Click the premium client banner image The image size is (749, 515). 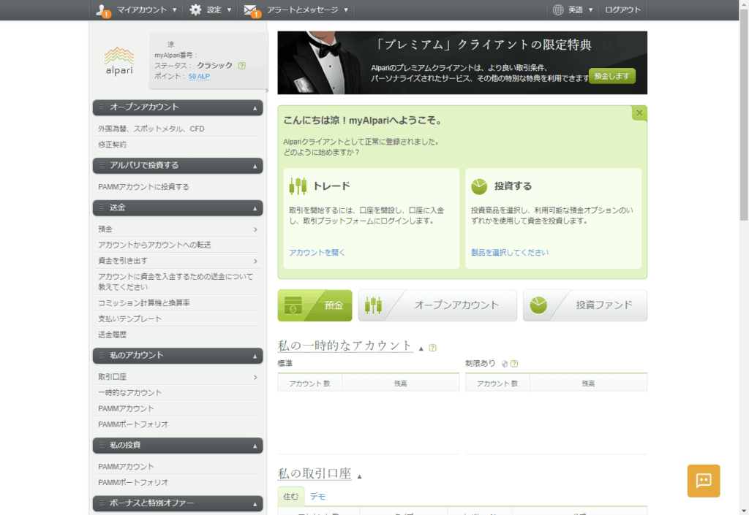click(x=462, y=63)
